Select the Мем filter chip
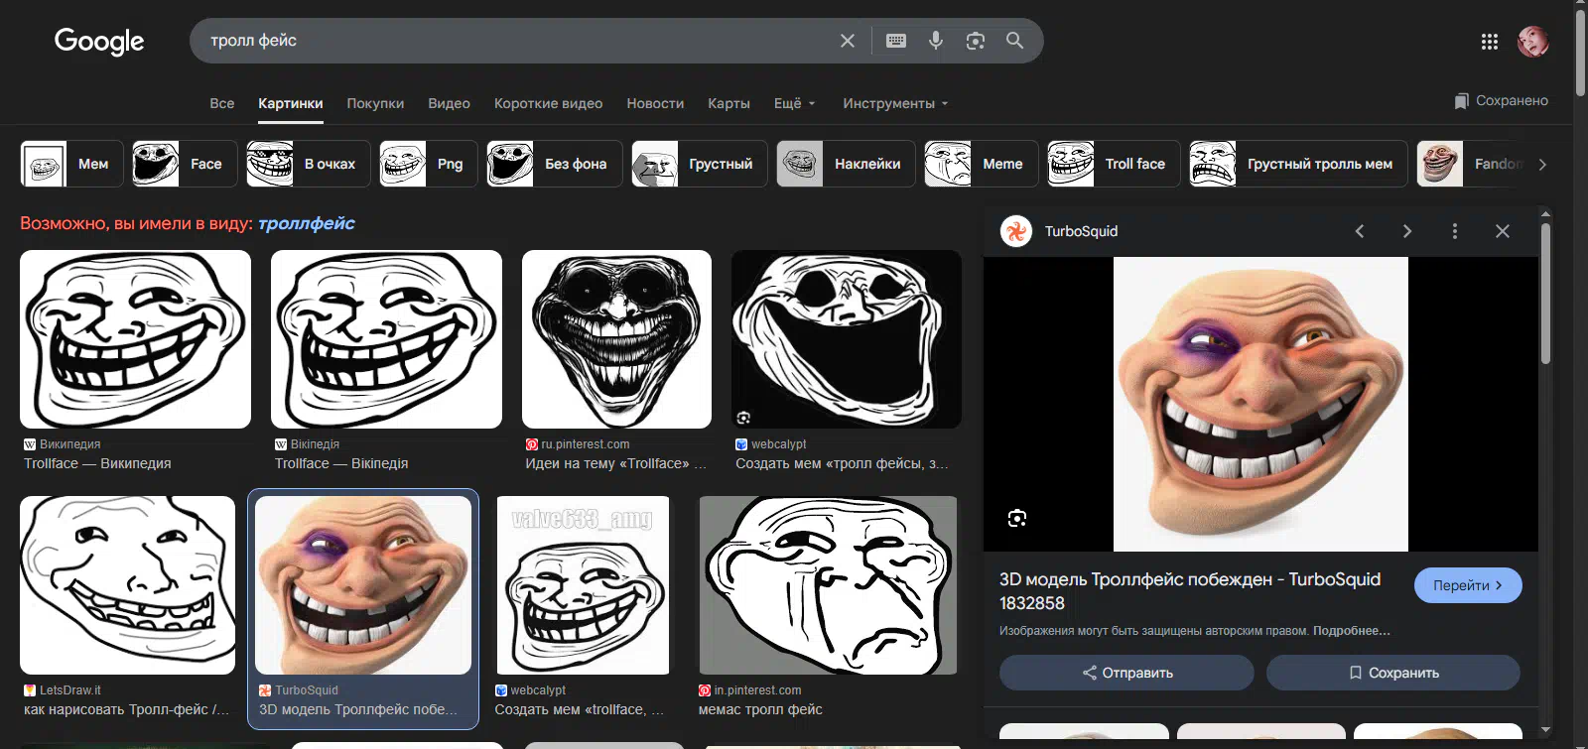The image size is (1588, 749). [x=71, y=164]
